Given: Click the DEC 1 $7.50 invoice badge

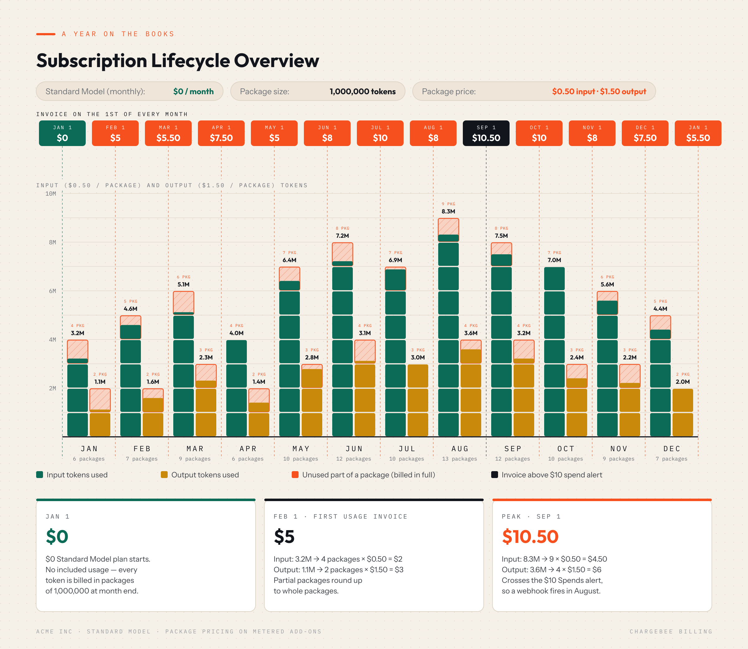Looking at the screenshot, I should 645,133.
